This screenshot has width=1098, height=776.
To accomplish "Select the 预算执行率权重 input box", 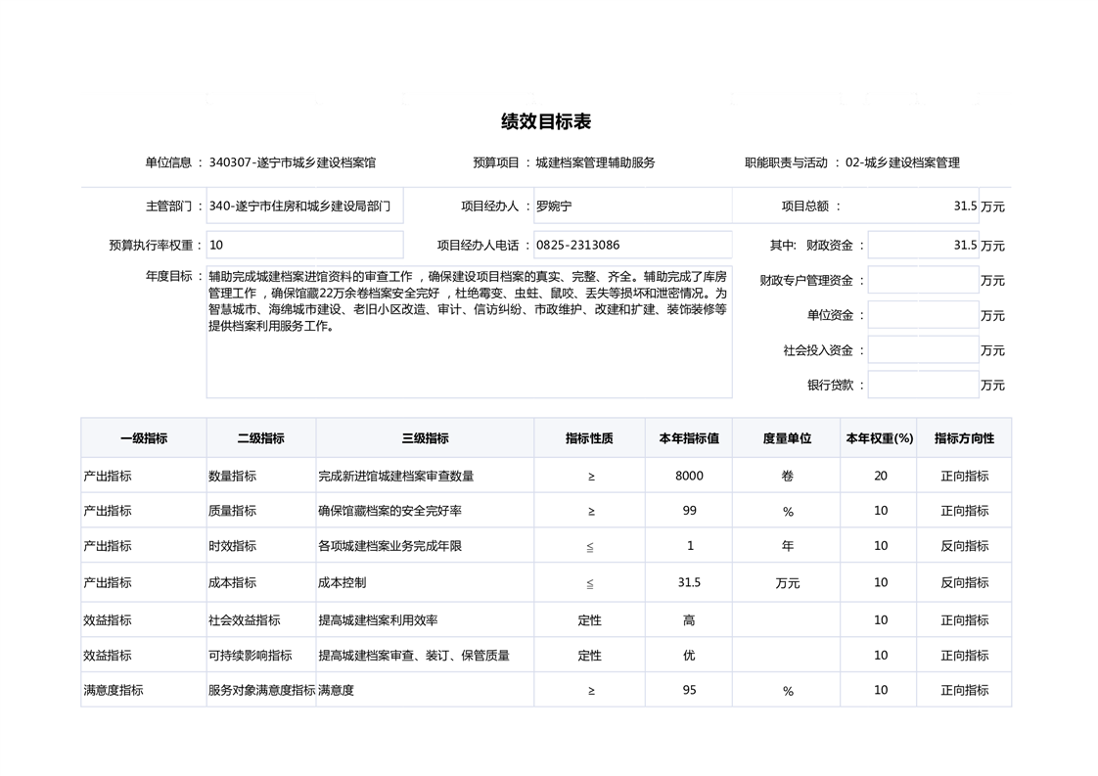I will (304, 245).
